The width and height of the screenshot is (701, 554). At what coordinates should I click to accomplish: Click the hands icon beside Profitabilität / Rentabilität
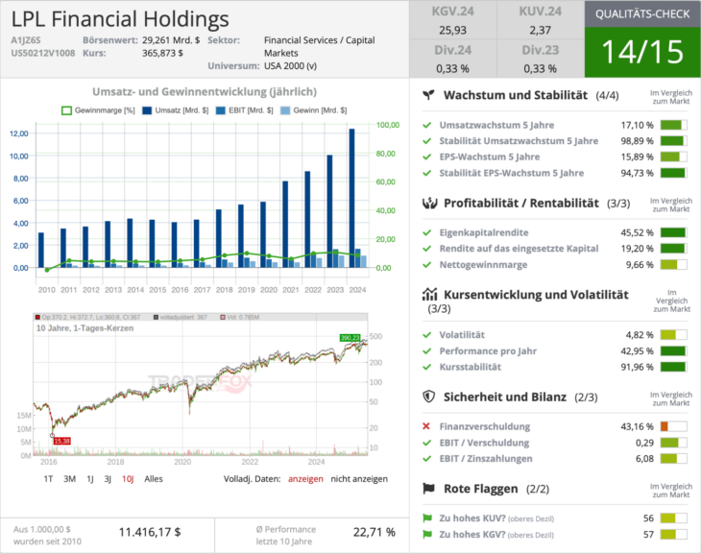coord(429,203)
